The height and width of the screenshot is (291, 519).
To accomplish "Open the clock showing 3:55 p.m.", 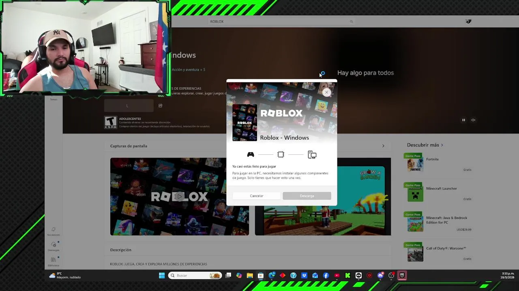I will point(508,276).
